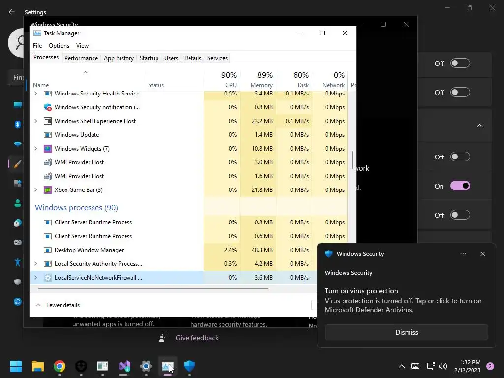Select the first WMI Provider Host row

tap(189, 162)
